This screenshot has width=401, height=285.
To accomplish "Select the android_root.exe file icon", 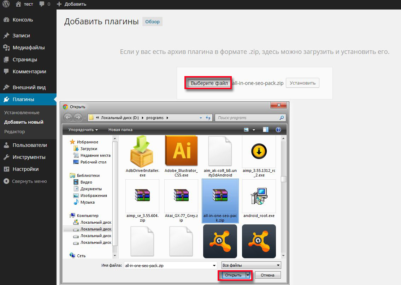I will point(259,196).
